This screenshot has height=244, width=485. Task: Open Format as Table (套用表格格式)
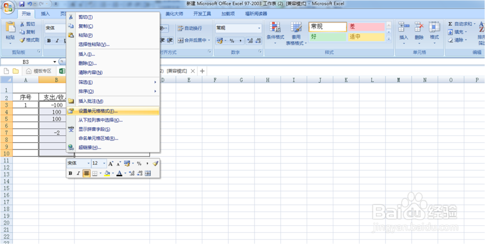click(296, 33)
